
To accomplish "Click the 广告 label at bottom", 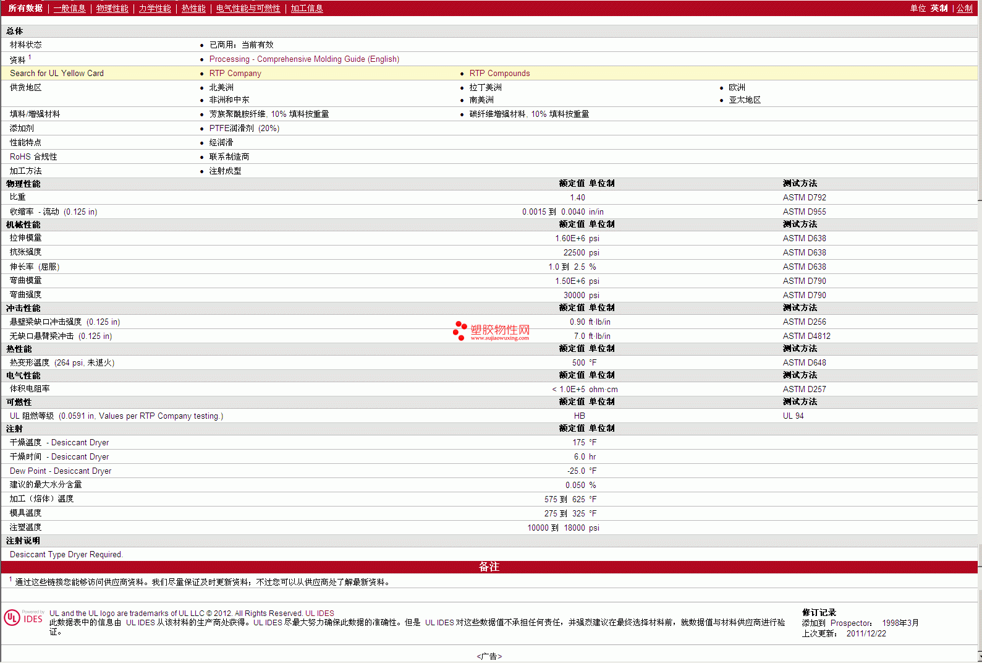I will [489, 656].
